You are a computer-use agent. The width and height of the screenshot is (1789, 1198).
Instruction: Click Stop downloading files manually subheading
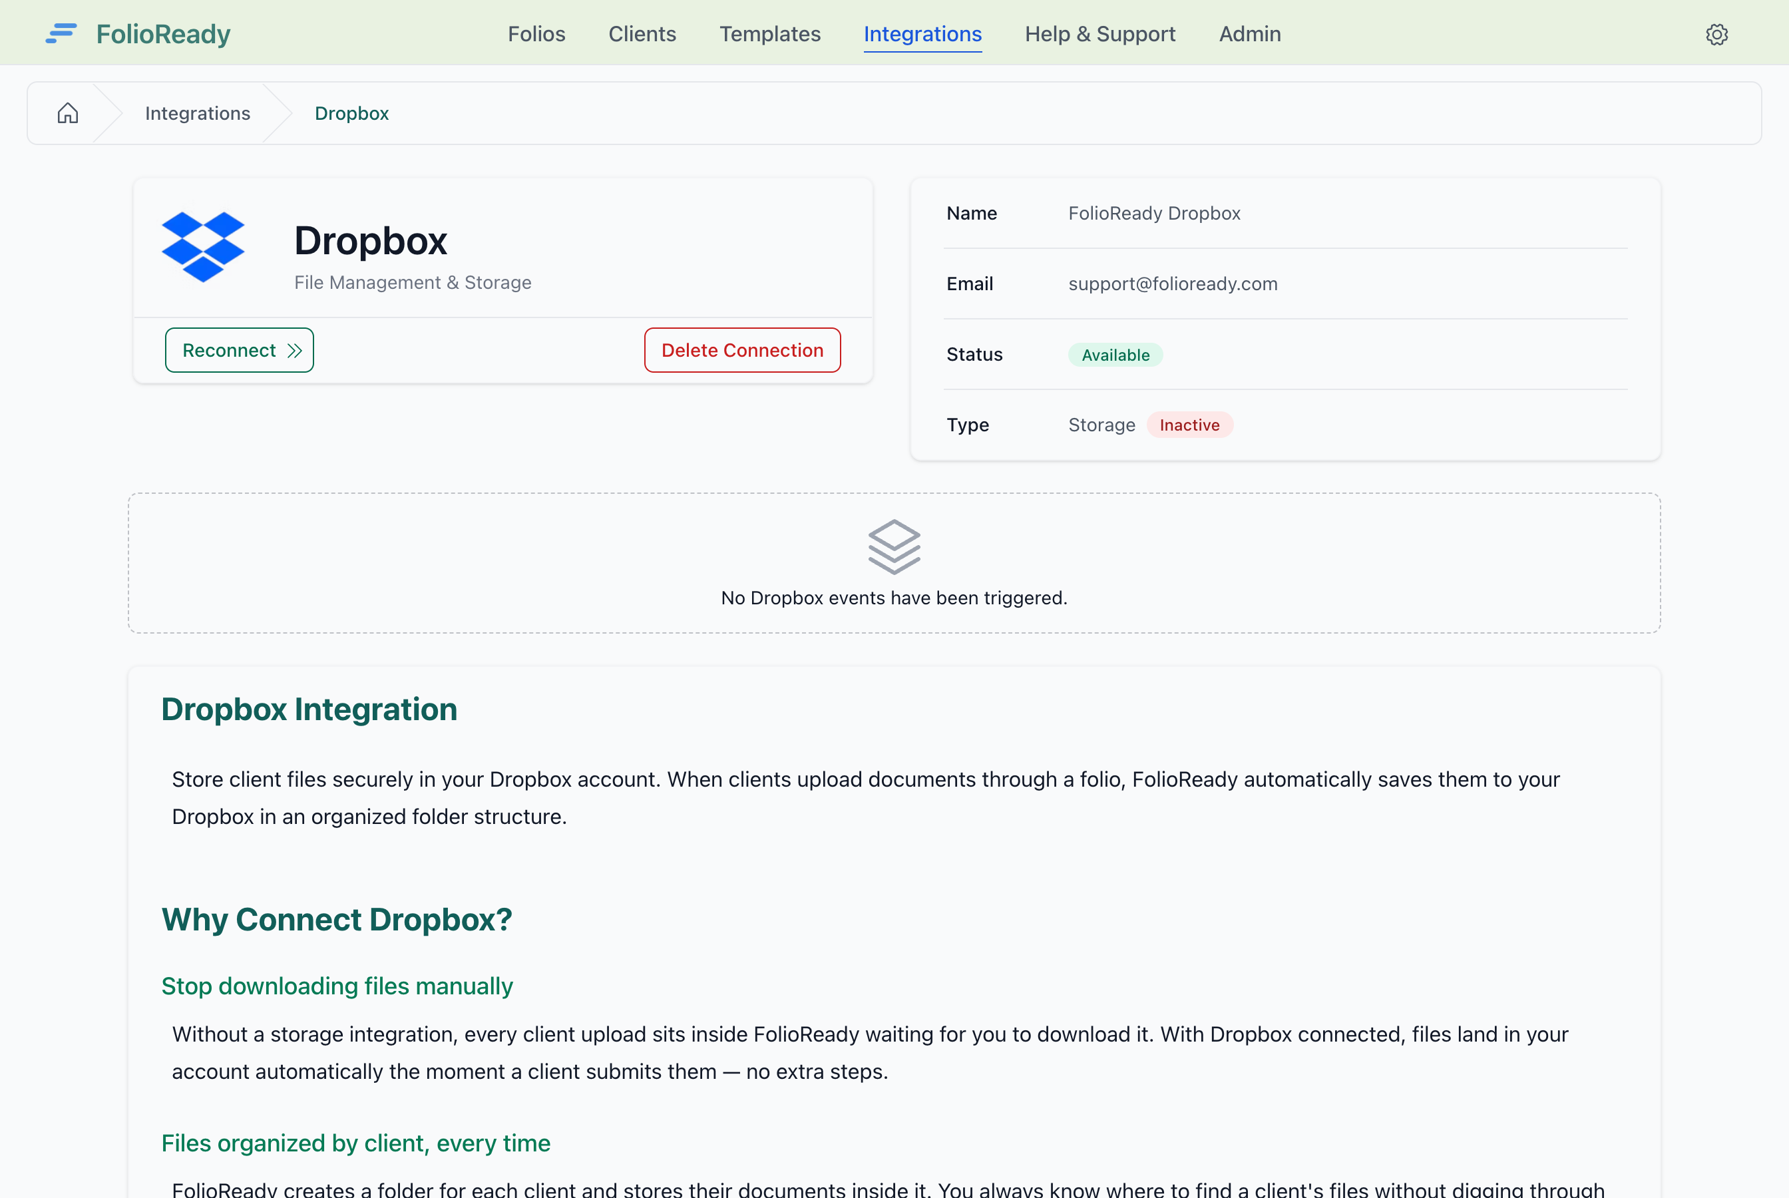[337, 986]
